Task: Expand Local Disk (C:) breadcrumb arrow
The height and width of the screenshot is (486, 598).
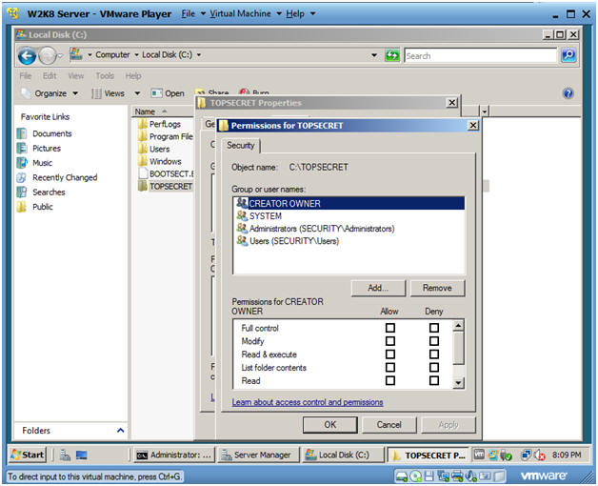Action: (199, 55)
